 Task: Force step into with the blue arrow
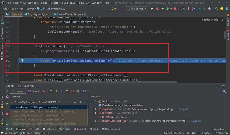(x=62, y=91)
